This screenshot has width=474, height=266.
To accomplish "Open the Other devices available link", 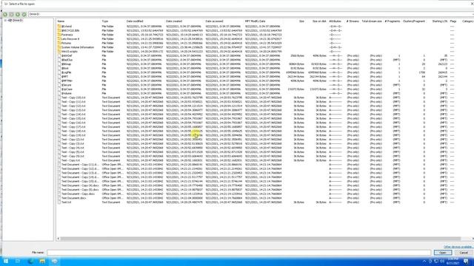I will (x=458, y=247).
